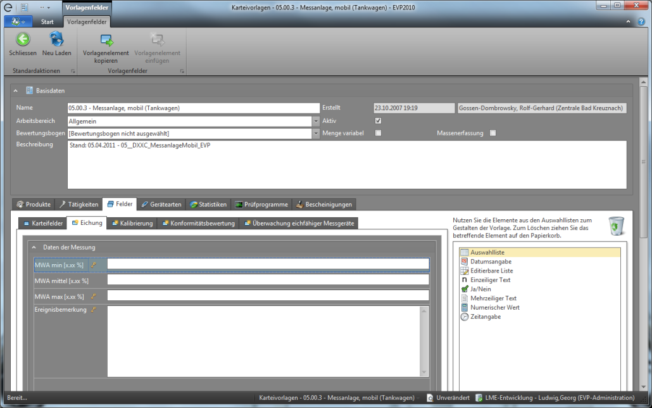Select Ja/Nein element in list
This screenshot has height=408, width=652.
(x=481, y=289)
